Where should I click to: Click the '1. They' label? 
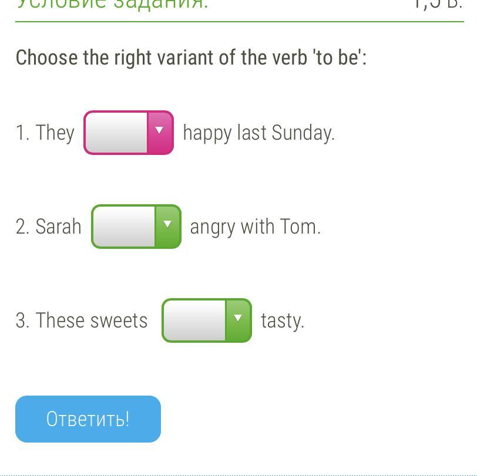point(45,133)
